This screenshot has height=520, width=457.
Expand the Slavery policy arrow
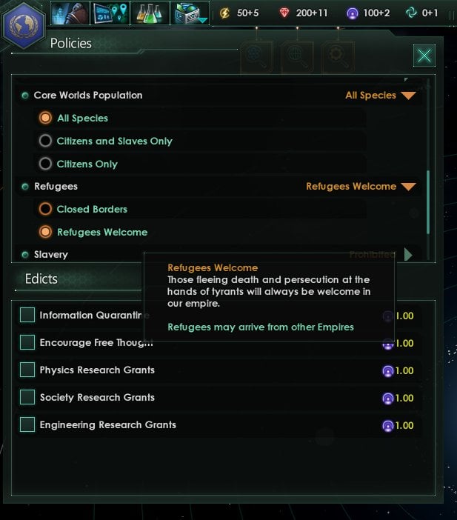(409, 254)
